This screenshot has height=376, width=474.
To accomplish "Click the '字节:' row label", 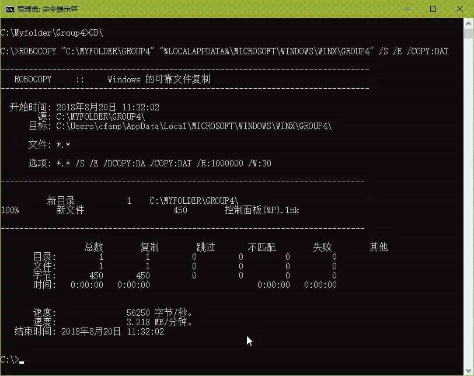I will (44, 276).
